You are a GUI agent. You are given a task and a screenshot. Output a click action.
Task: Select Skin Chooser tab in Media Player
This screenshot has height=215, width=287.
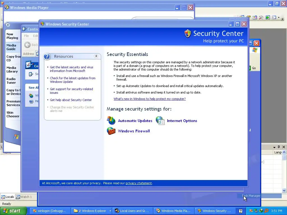point(13,114)
